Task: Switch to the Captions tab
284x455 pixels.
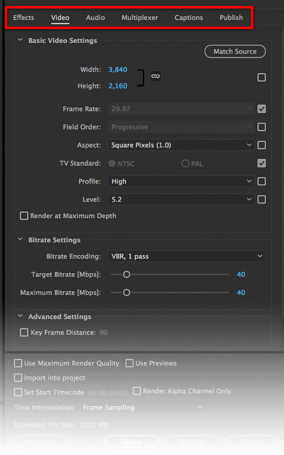Action: click(189, 18)
